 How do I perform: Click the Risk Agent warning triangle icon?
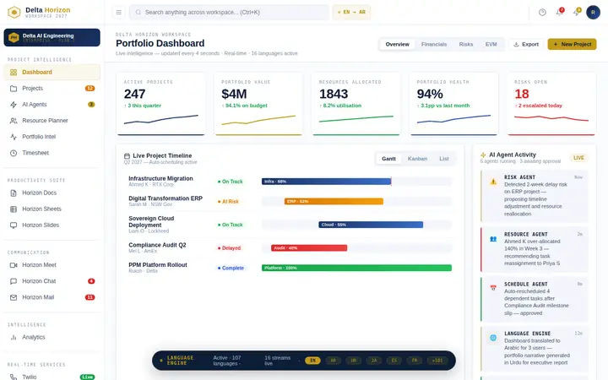click(493, 182)
